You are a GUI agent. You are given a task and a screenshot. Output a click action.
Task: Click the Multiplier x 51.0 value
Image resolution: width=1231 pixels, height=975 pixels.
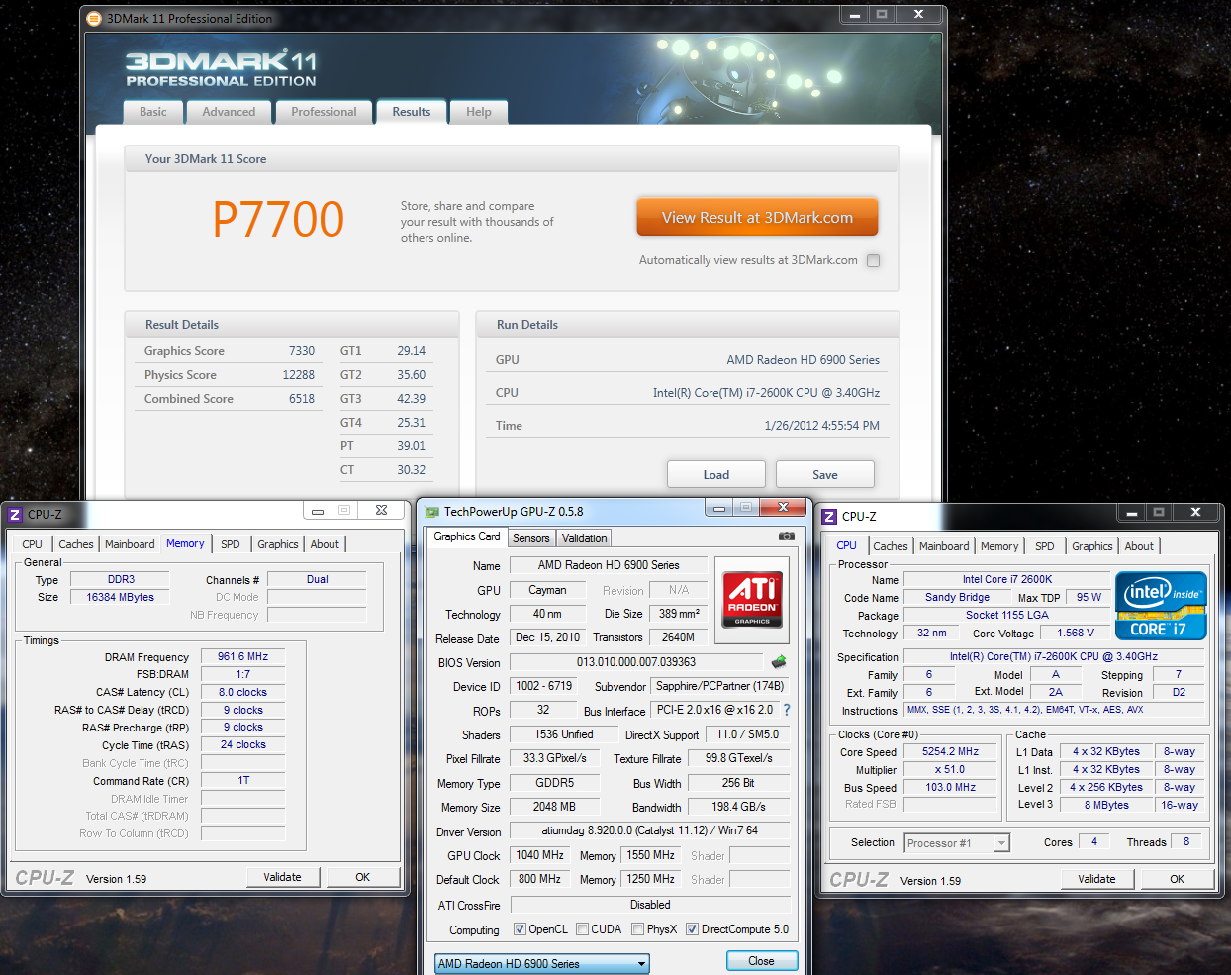951,769
